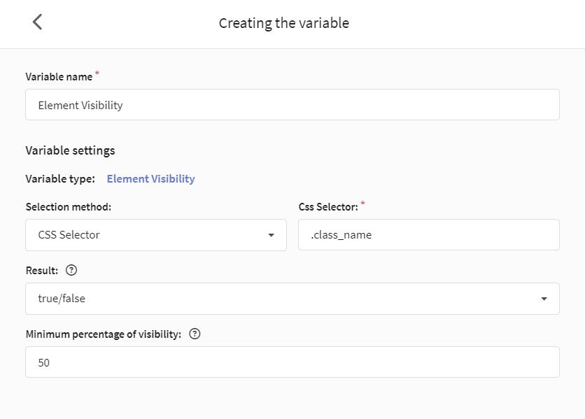Click the Selection method label

pyautogui.click(x=69, y=206)
